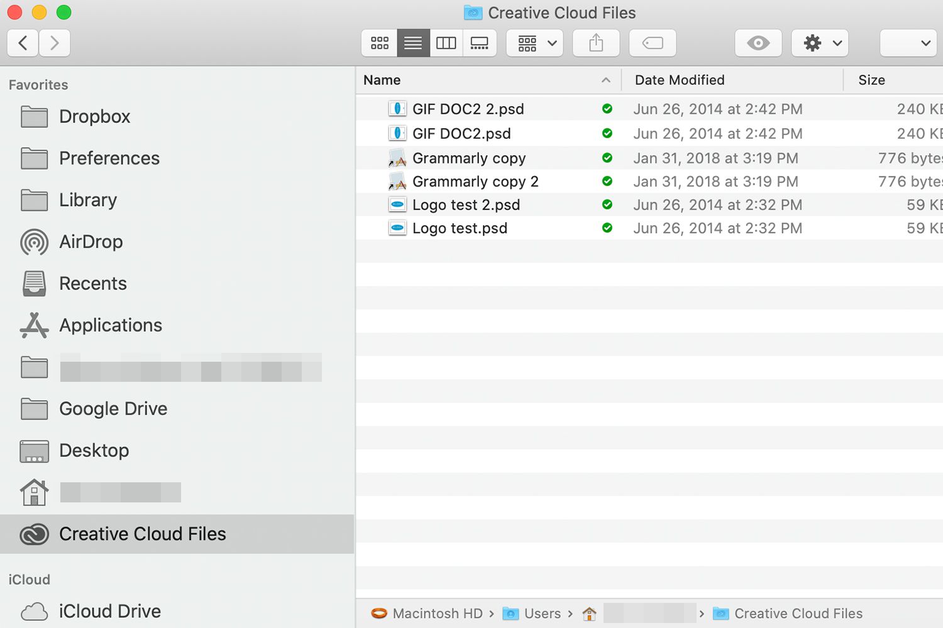Click the GIF DOC2 2.psd file icon
The height and width of the screenshot is (628, 943).
tap(397, 109)
